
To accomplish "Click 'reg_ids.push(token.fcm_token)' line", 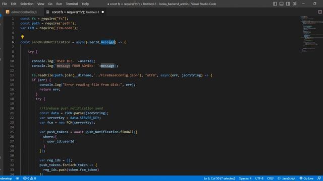I will 71,169.
